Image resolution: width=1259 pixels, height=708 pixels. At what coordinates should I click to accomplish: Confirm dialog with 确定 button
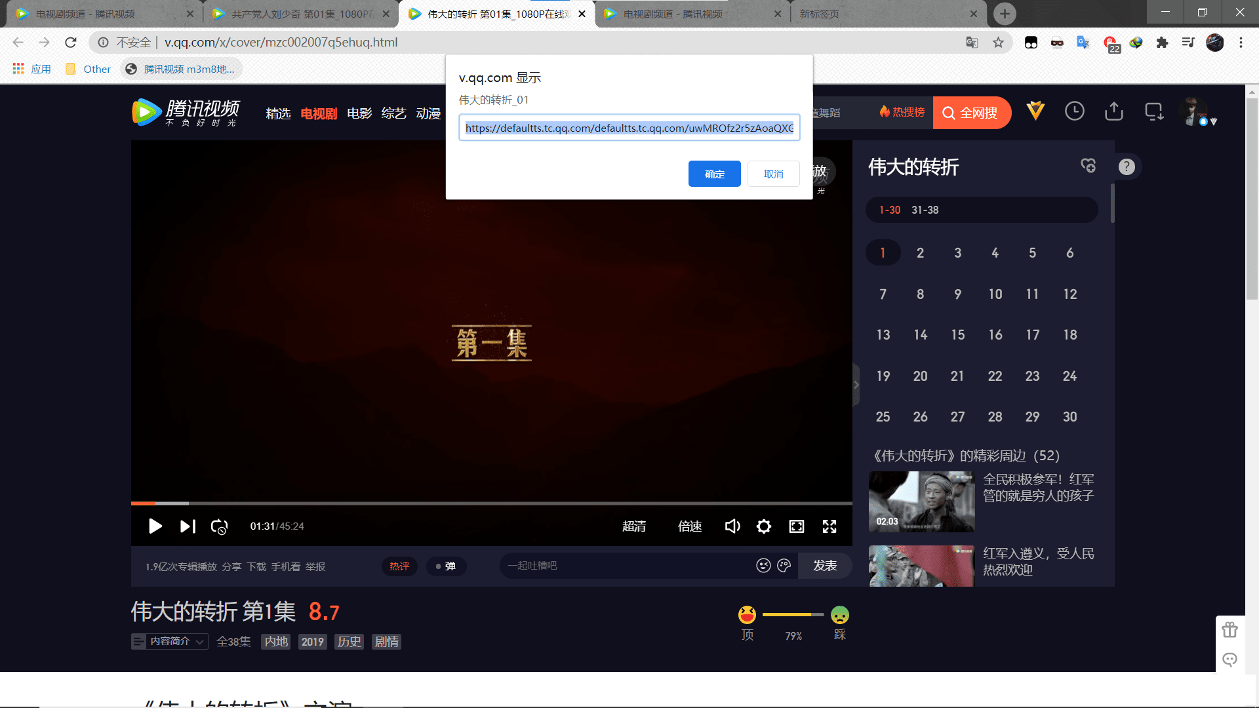coord(715,174)
